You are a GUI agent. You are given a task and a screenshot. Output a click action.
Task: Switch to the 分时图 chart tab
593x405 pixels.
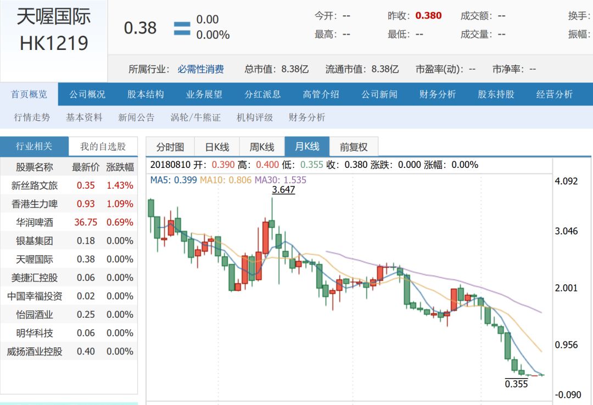(x=170, y=147)
